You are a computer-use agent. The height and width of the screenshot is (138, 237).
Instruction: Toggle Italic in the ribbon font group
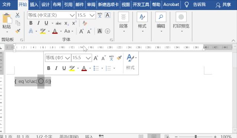(39, 23)
